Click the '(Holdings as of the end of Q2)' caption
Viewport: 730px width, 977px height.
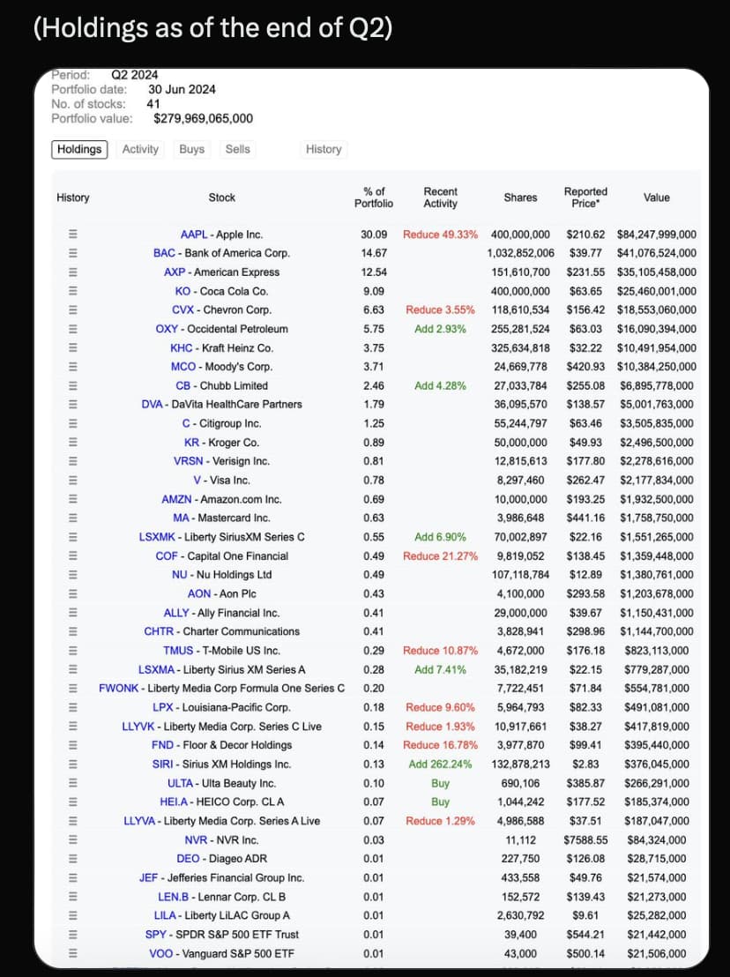[213, 28]
